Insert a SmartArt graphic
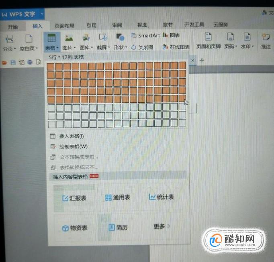The height and width of the screenshot is (262, 274). pos(145,36)
